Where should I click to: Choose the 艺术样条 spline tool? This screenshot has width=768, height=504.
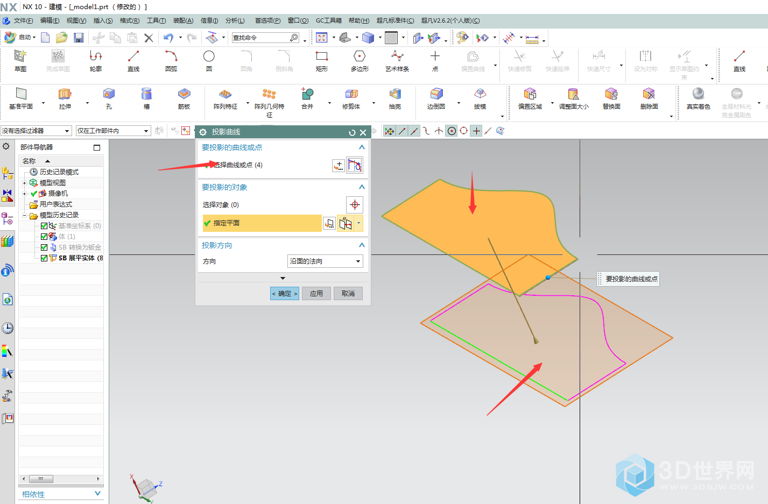coord(397,61)
